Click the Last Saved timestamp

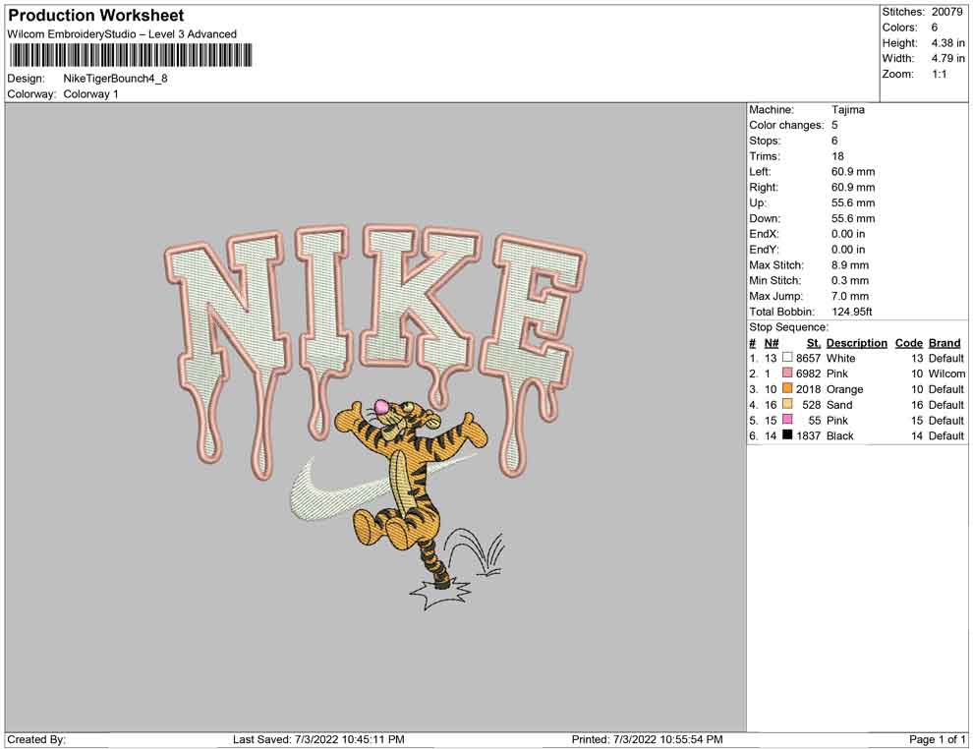coord(318,739)
